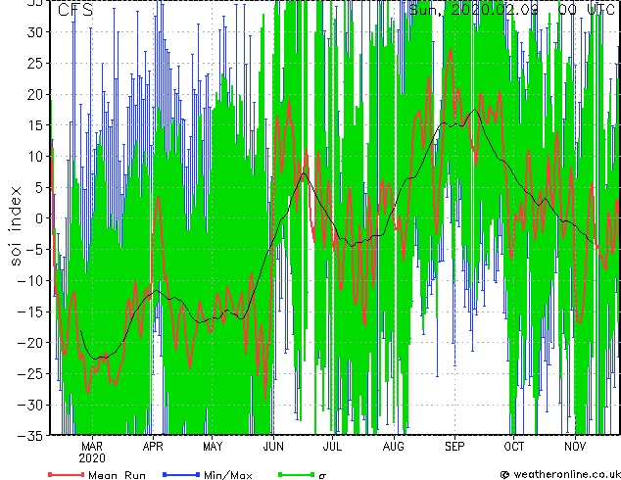Click the weatheronline.co.uk credit text
The width and height of the screenshot is (621, 480).
tap(567, 474)
